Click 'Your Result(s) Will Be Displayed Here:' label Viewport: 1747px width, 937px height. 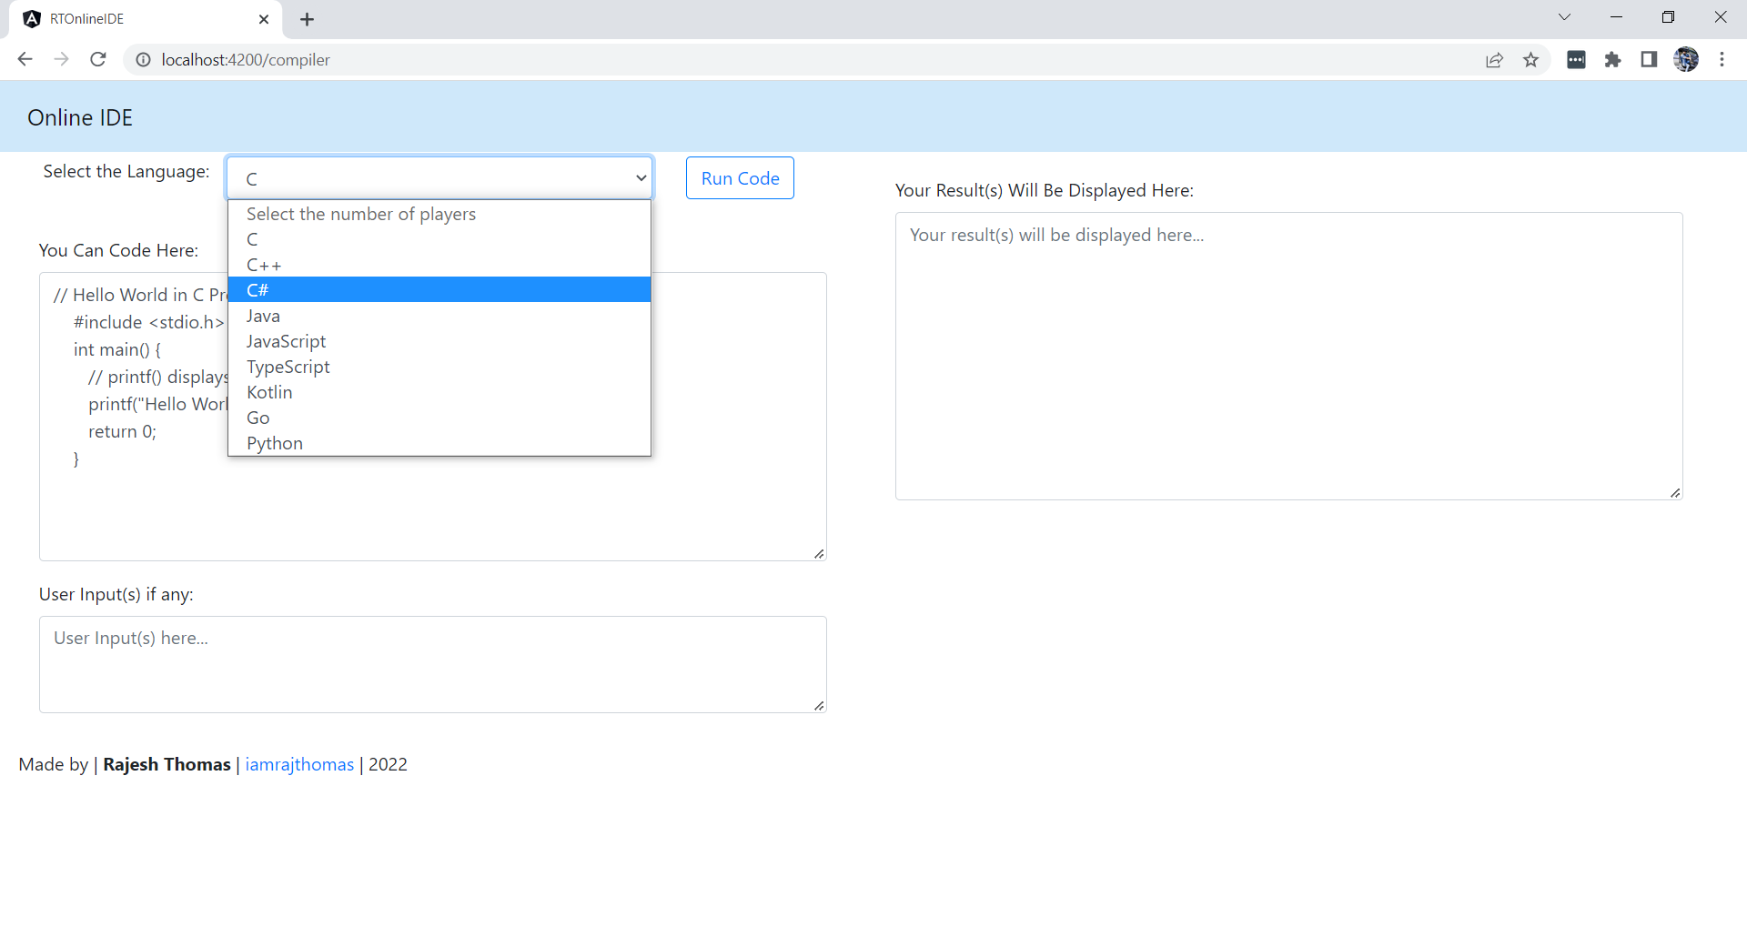coord(1045,190)
